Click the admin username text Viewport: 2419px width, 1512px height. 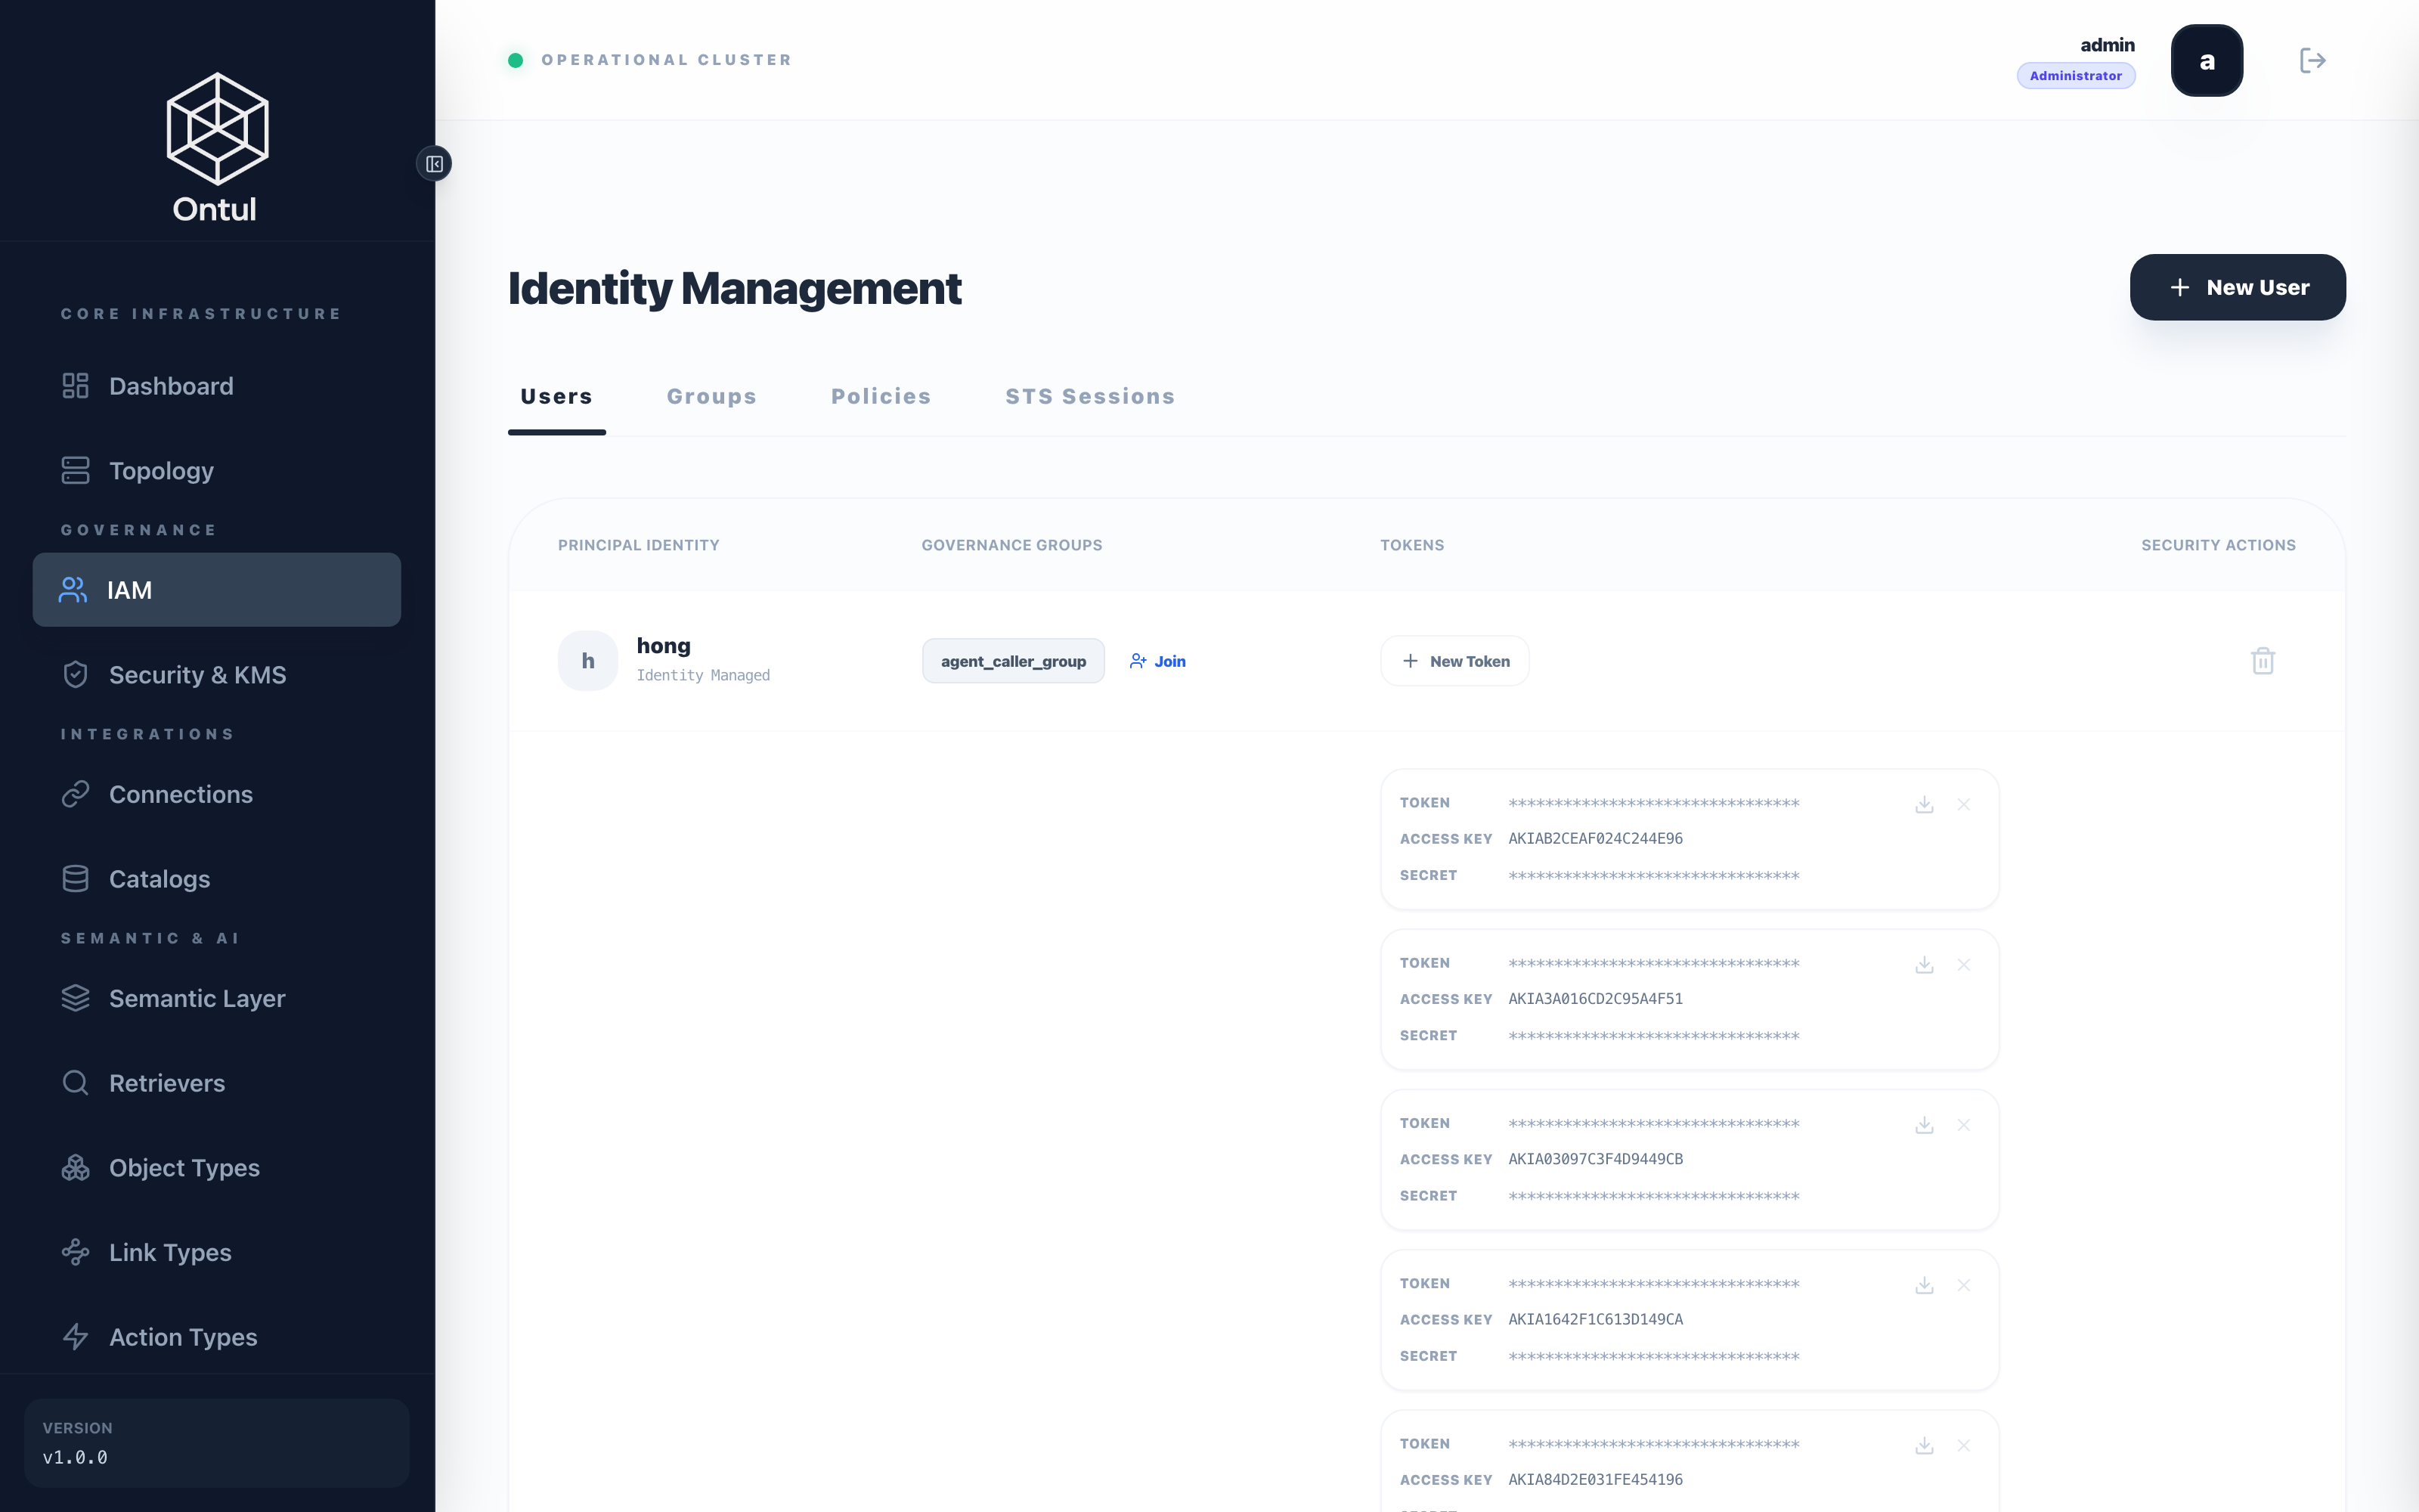click(x=2107, y=45)
